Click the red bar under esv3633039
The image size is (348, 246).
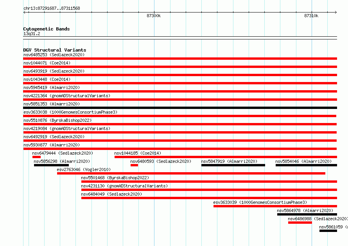coord(275,206)
